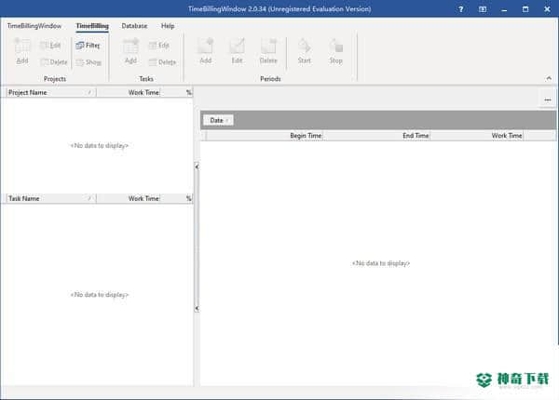
Task: Click the periods grid row indicator header
Action: pos(203,136)
